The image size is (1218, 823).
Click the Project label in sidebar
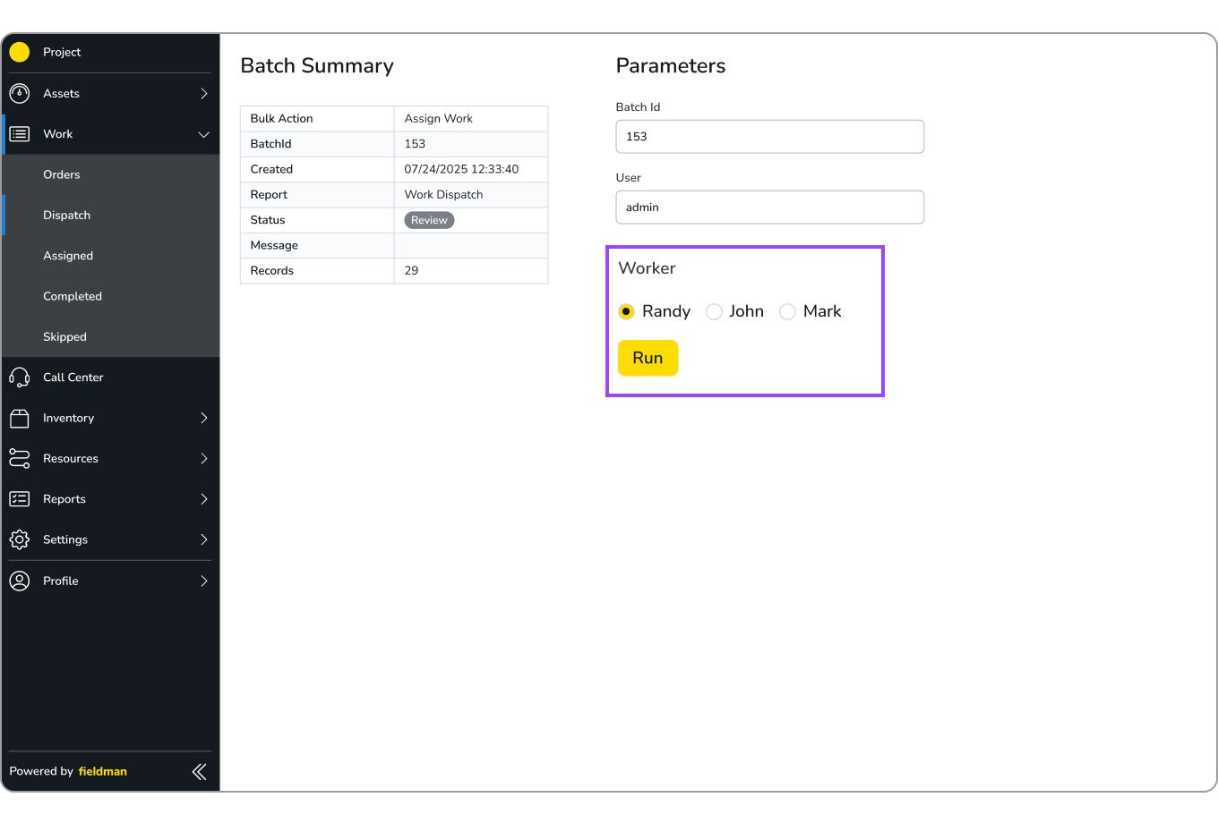tap(62, 52)
